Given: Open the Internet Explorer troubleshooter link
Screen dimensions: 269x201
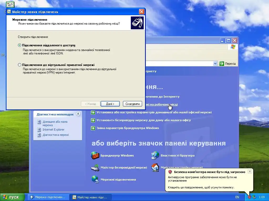Looking at the screenshot, I should click(54, 130).
